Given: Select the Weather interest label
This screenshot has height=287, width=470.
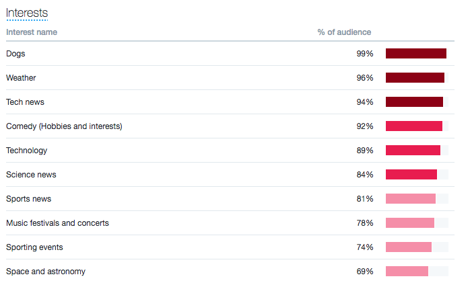Looking at the screenshot, I should tap(21, 78).
